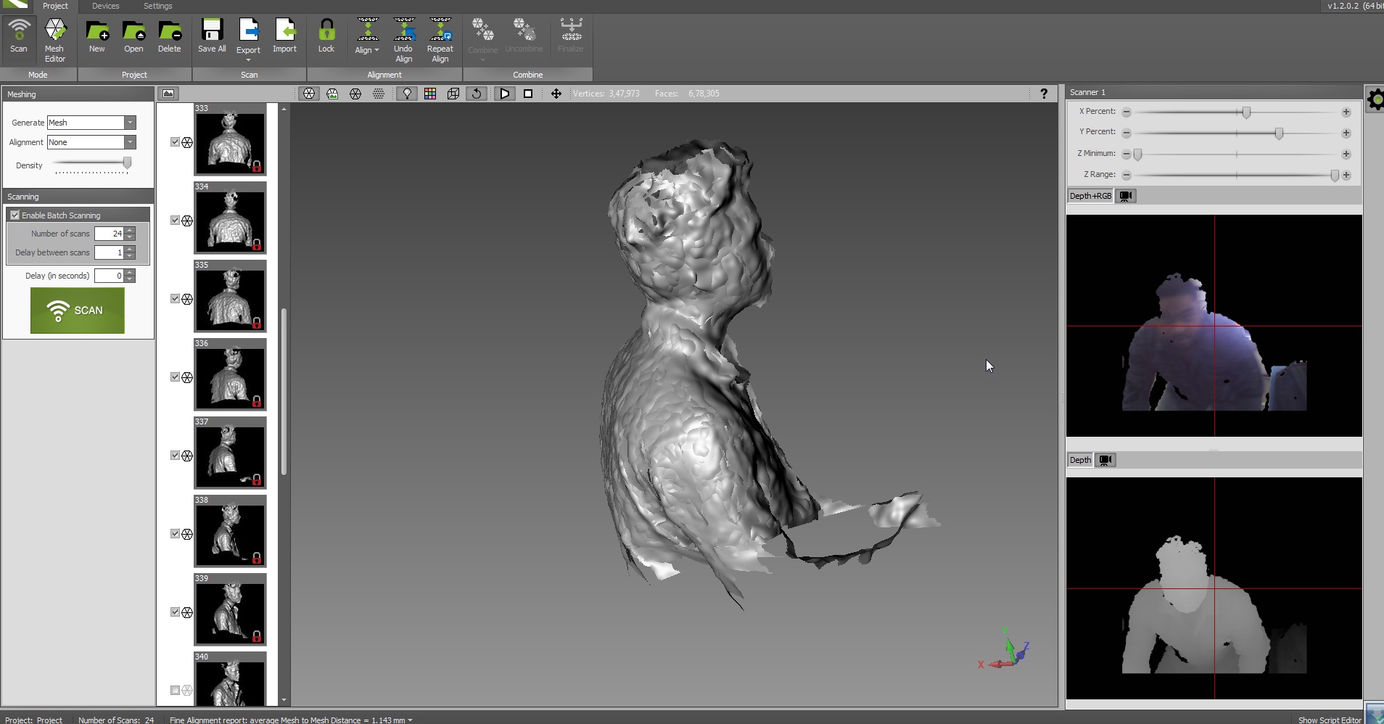
Task: Expand the Align button dropdown
Action: (376, 50)
